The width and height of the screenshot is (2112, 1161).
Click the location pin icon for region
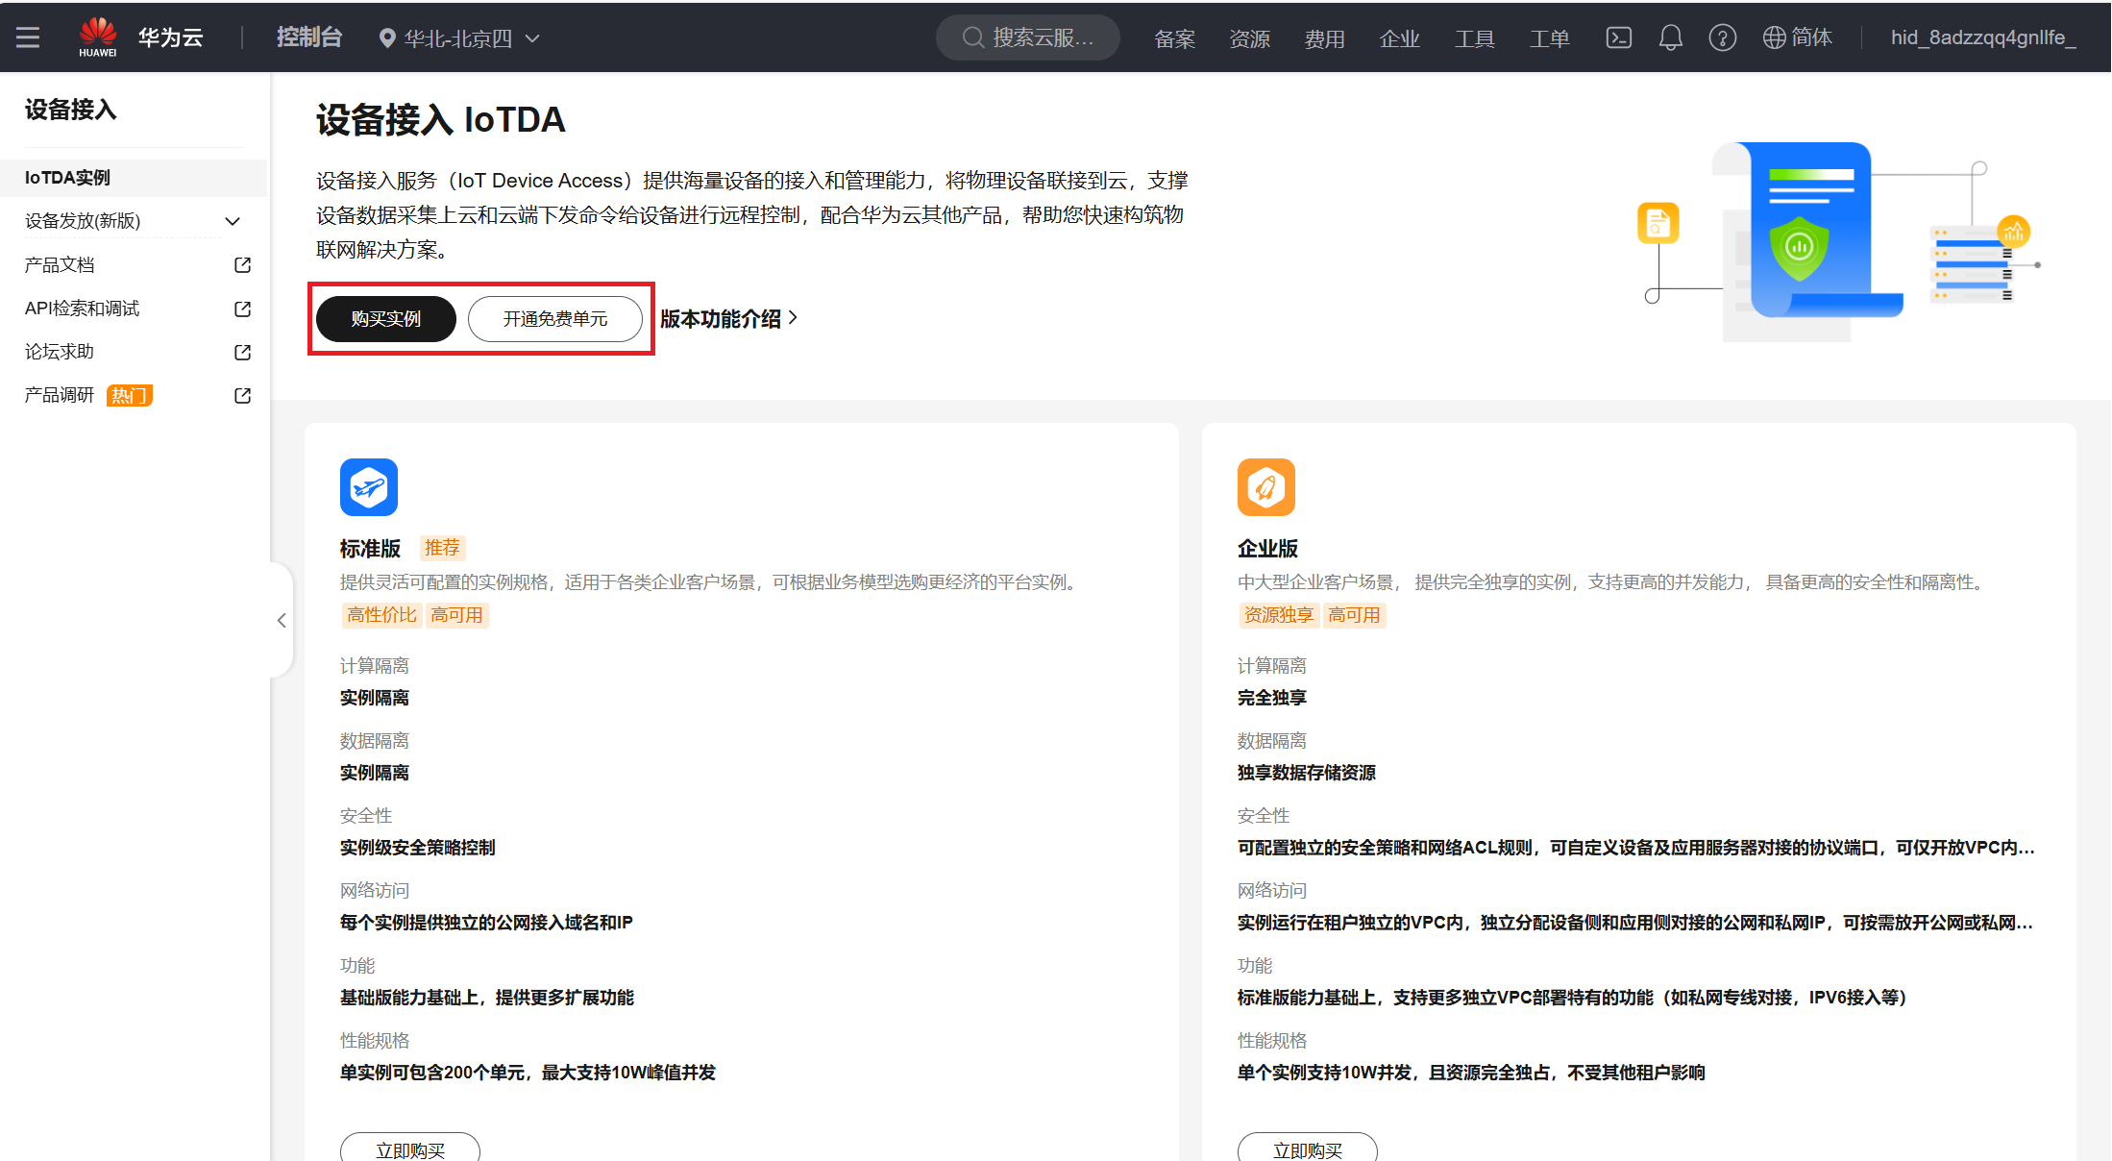(x=387, y=38)
